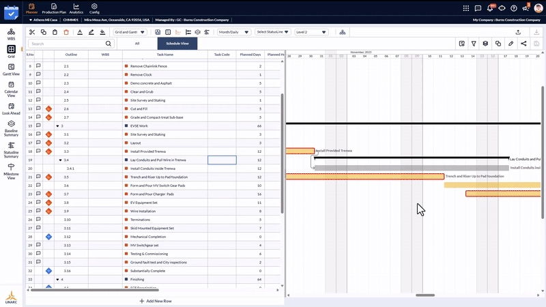Select the Schedule View tab
Viewport: 546px width, 307px height.
177,44
